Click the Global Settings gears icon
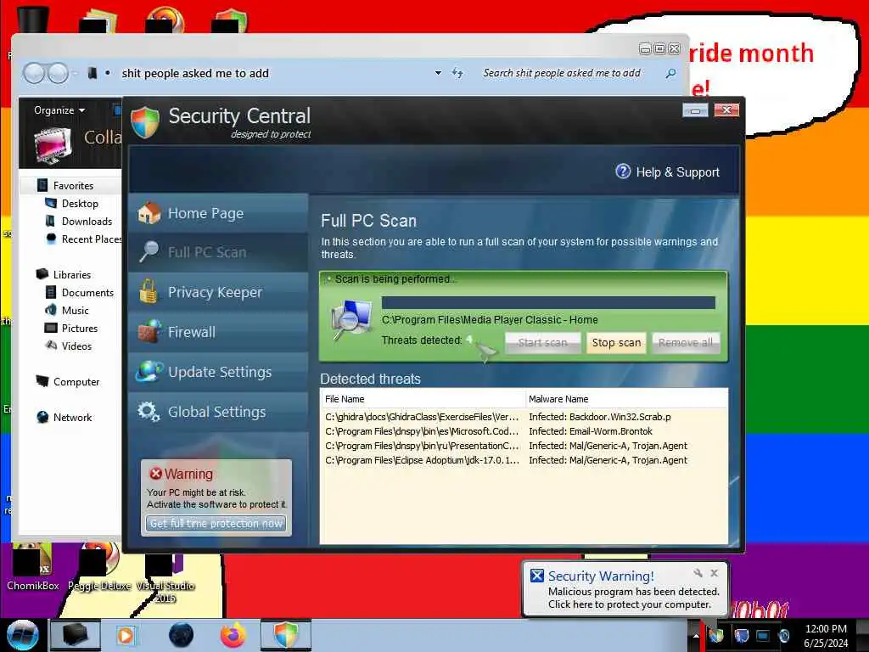Viewport: 869px width, 652px height. pos(149,412)
